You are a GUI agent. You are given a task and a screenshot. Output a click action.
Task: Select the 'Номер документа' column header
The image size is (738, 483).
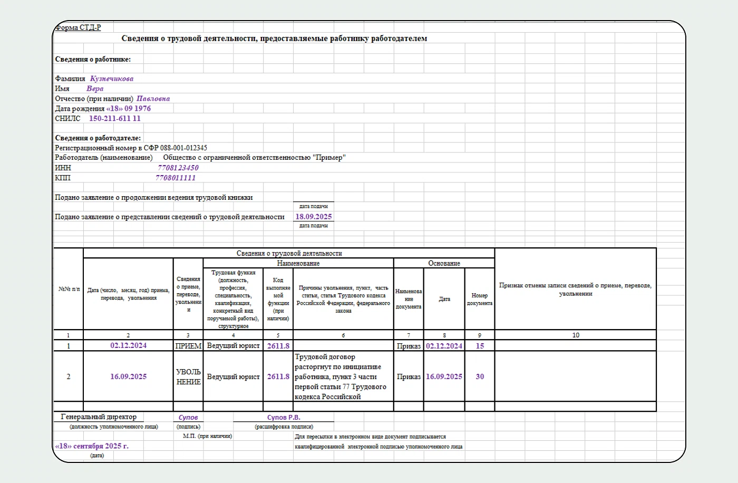coord(480,299)
